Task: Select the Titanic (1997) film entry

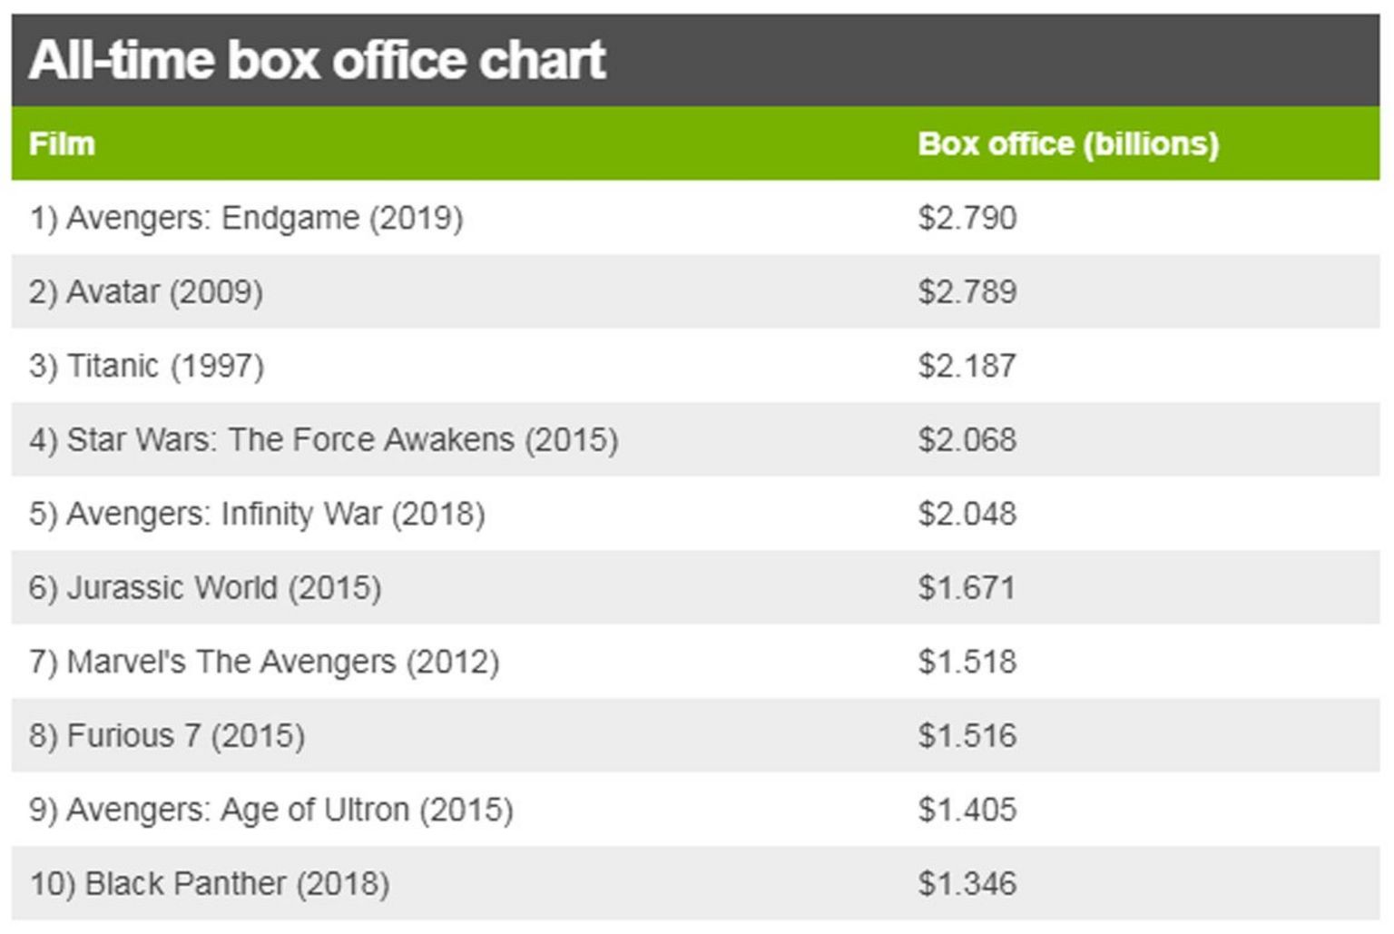Action: [x=146, y=366]
